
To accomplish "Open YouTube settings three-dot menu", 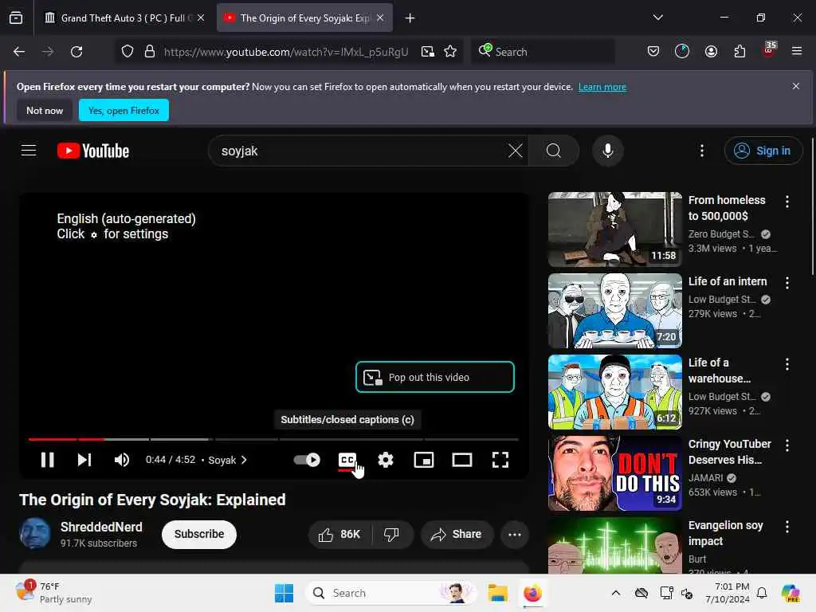I will (x=702, y=151).
